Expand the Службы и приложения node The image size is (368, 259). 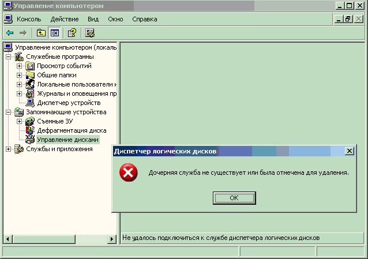click(8, 149)
